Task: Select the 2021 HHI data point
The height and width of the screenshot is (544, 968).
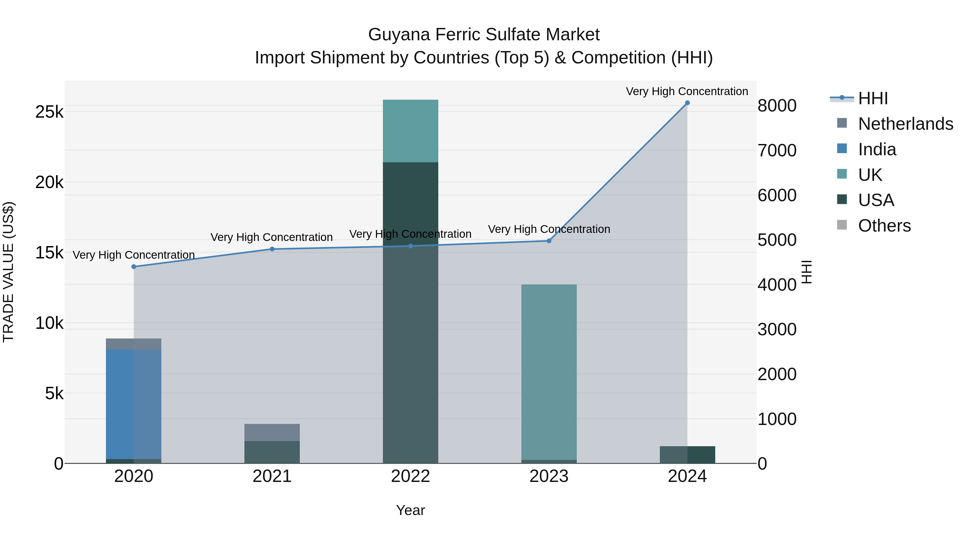Action: point(272,249)
